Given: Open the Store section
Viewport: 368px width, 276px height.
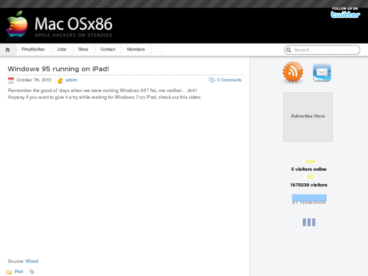Looking at the screenshot, I should 83,49.
